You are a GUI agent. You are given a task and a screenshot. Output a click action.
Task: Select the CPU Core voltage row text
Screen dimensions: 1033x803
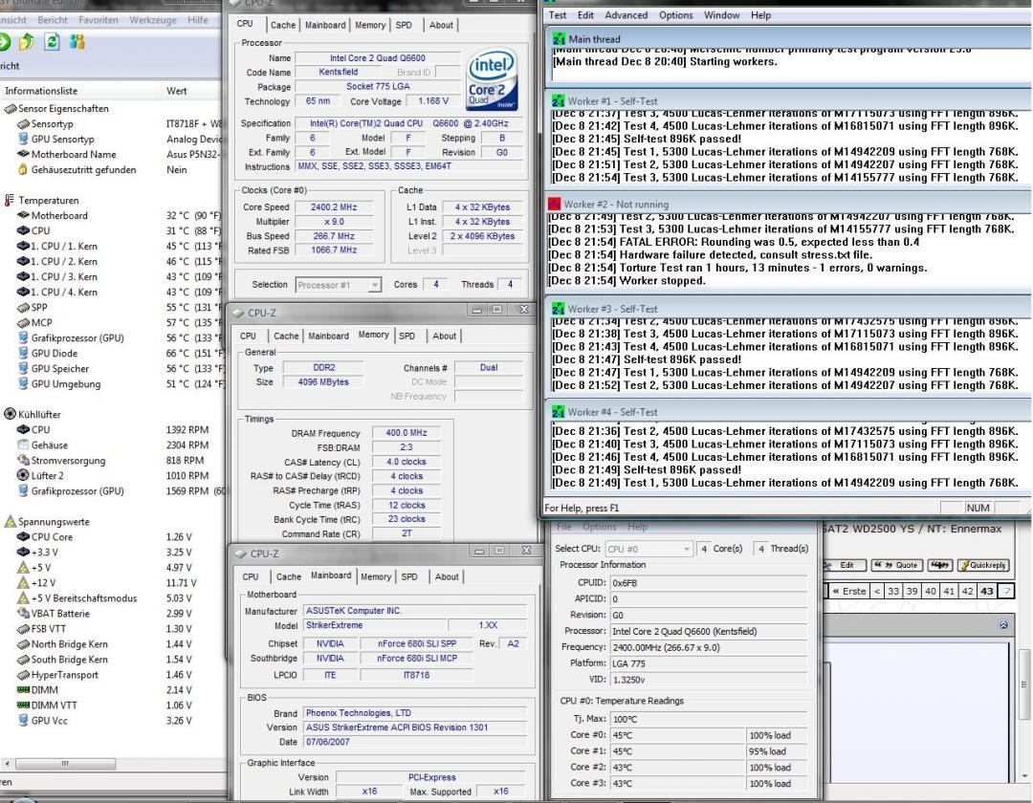[52, 536]
